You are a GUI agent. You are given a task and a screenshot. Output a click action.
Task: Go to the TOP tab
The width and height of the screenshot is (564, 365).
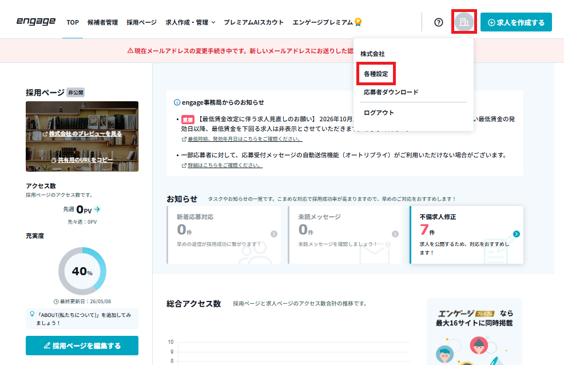[x=73, y=22]
